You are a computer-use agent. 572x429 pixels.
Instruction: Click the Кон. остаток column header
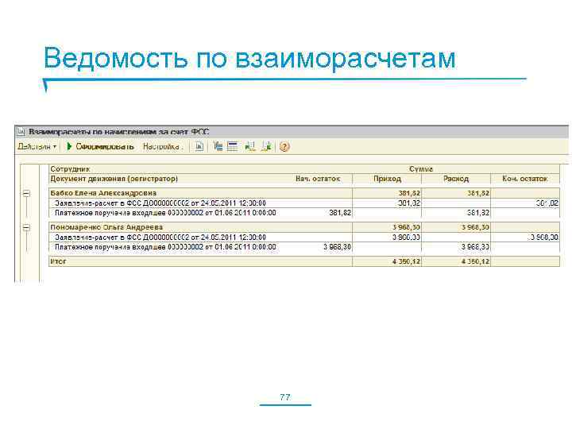[525, 179]
